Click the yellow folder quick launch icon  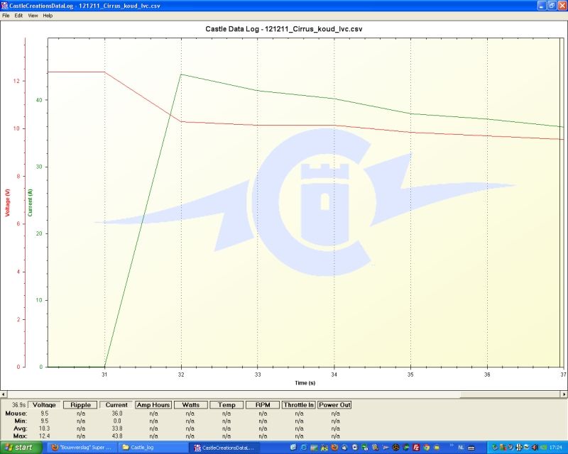click(x=437, y=448)
